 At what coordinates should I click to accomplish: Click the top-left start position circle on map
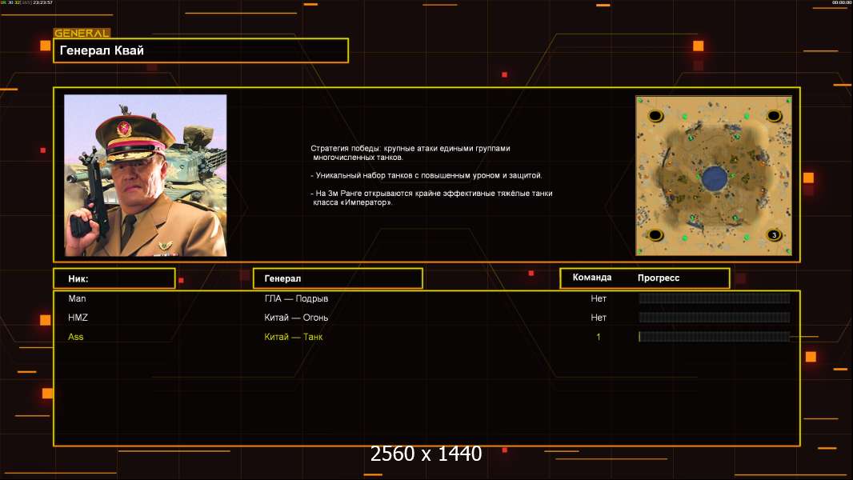pos(655,116)
